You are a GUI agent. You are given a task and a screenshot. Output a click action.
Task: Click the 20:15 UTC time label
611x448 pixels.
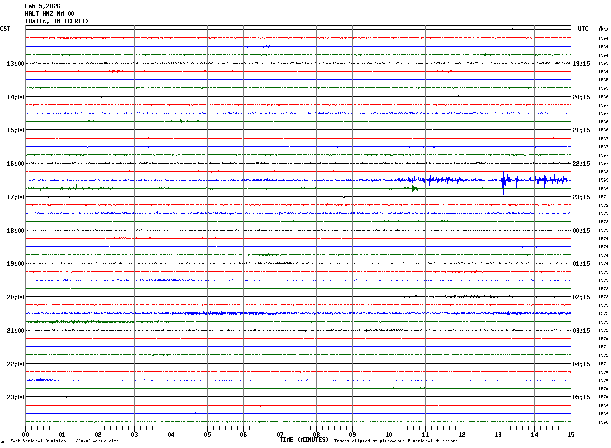[581, 97]
